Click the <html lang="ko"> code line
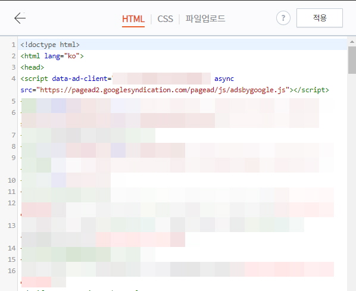The width and height of the screenshot is (356, 291). (52, 56)
